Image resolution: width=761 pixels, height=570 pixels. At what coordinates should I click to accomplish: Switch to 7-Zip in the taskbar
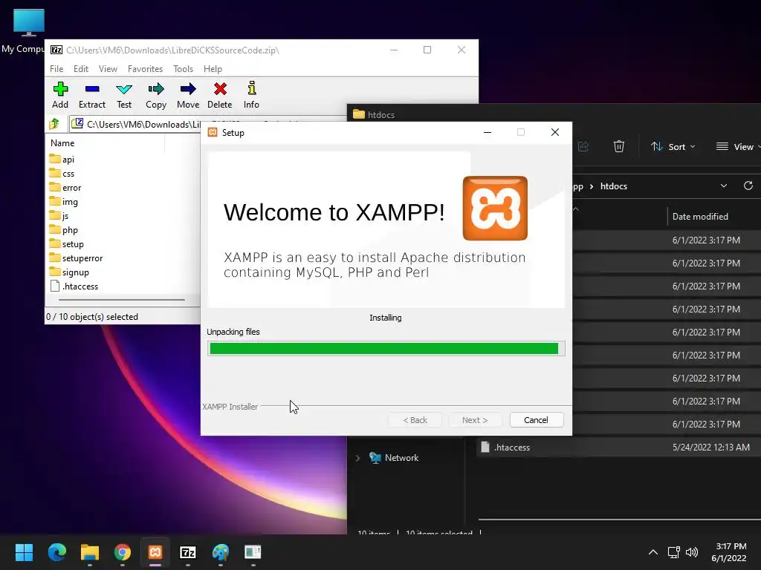(188, 552)
